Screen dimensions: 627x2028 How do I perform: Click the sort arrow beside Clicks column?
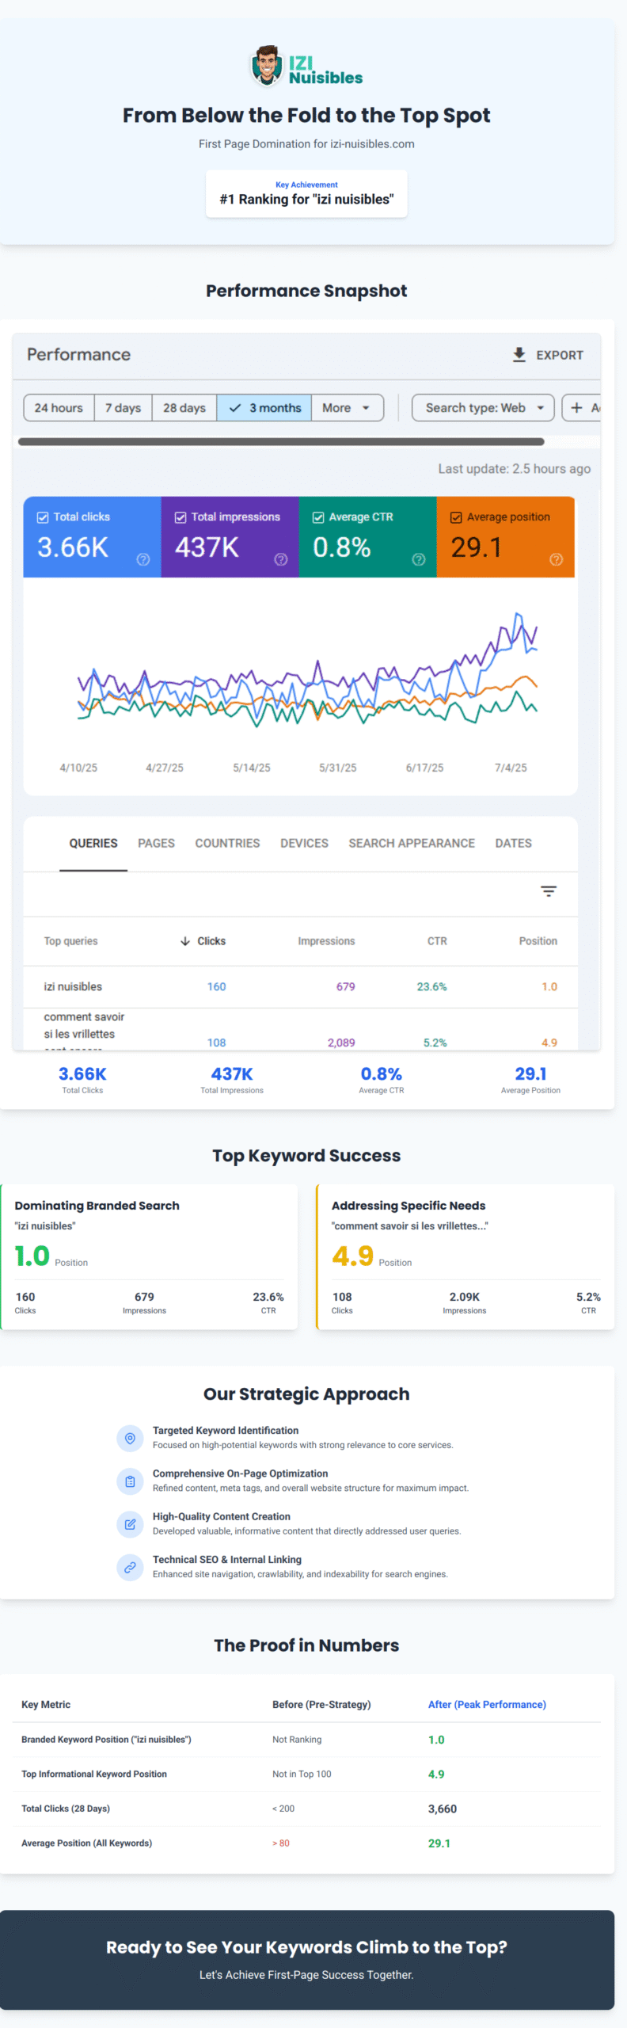point(185,941)
